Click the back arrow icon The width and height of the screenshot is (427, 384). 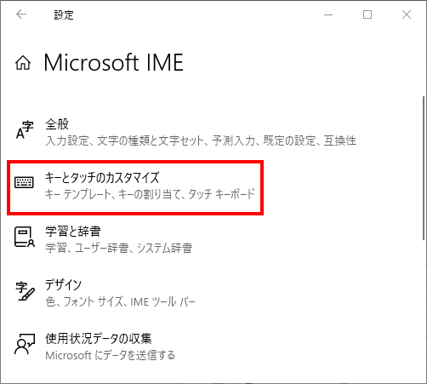click(21, 14)
